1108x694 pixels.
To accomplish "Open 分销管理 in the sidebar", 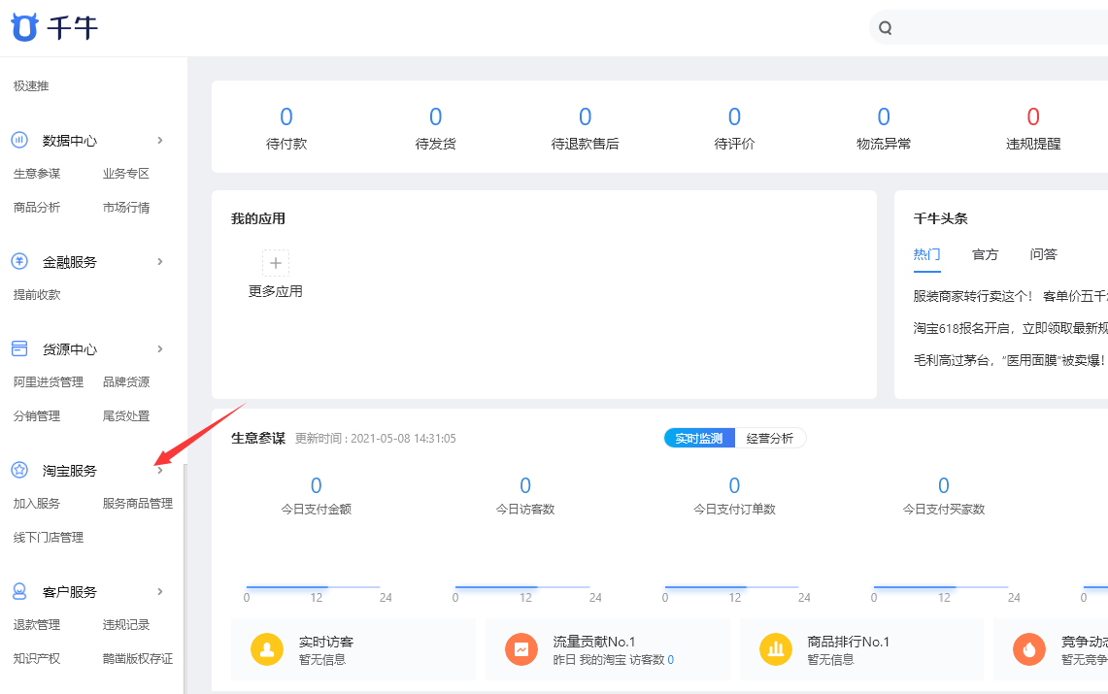I will [37, 415].
